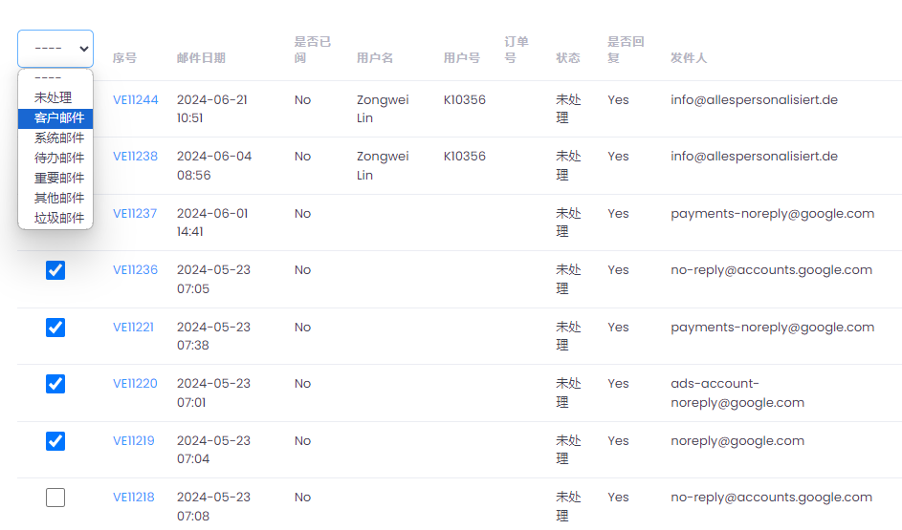Select 其他邮件 in the list

click(55, 198)
